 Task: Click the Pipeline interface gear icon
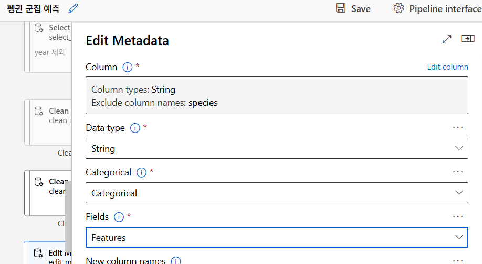click(399, 8)
